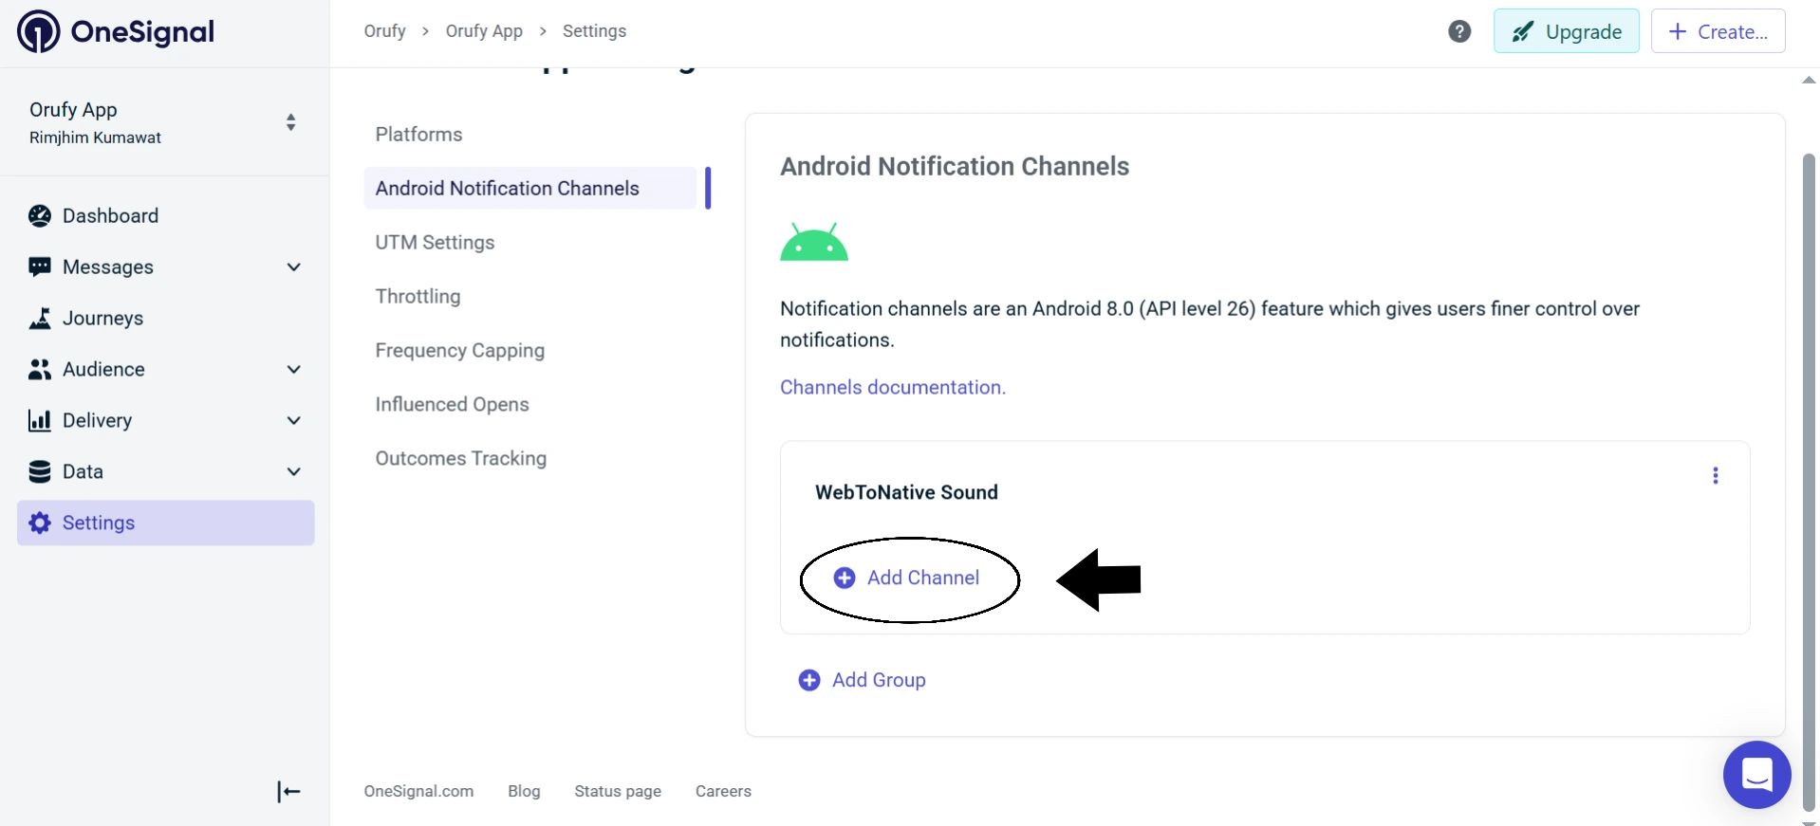Open the Outcomes Tracking tab

coord(460,459)
